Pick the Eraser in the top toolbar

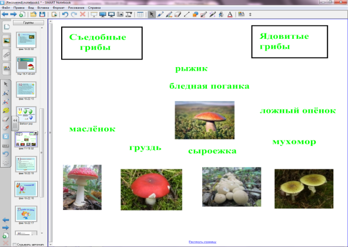pyautogui.click(x=178, y=15)
